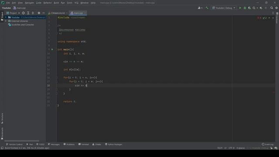
Task: Hide the Project panel with minus icon
Action: (44, 13)
